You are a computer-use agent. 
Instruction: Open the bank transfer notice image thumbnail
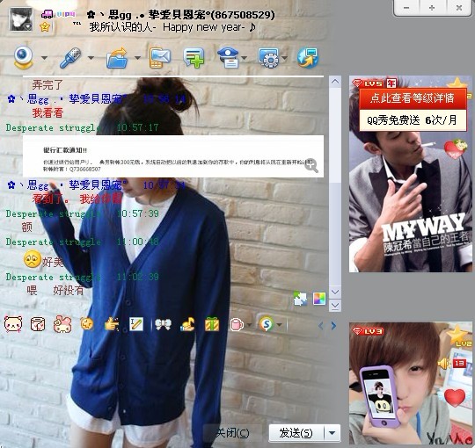tap(173, 156)
